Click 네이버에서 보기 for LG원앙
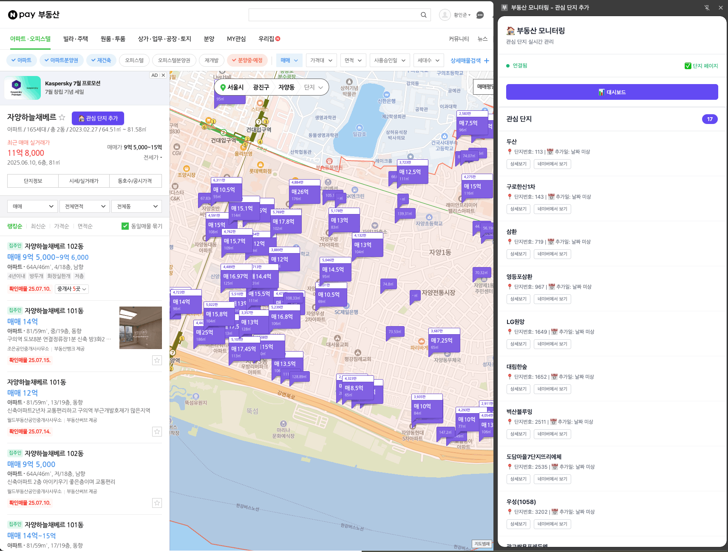This screenshot has height=552, width=728. 552,344
